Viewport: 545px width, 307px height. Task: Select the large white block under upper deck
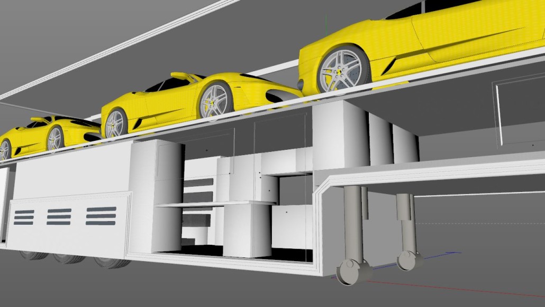341,135
